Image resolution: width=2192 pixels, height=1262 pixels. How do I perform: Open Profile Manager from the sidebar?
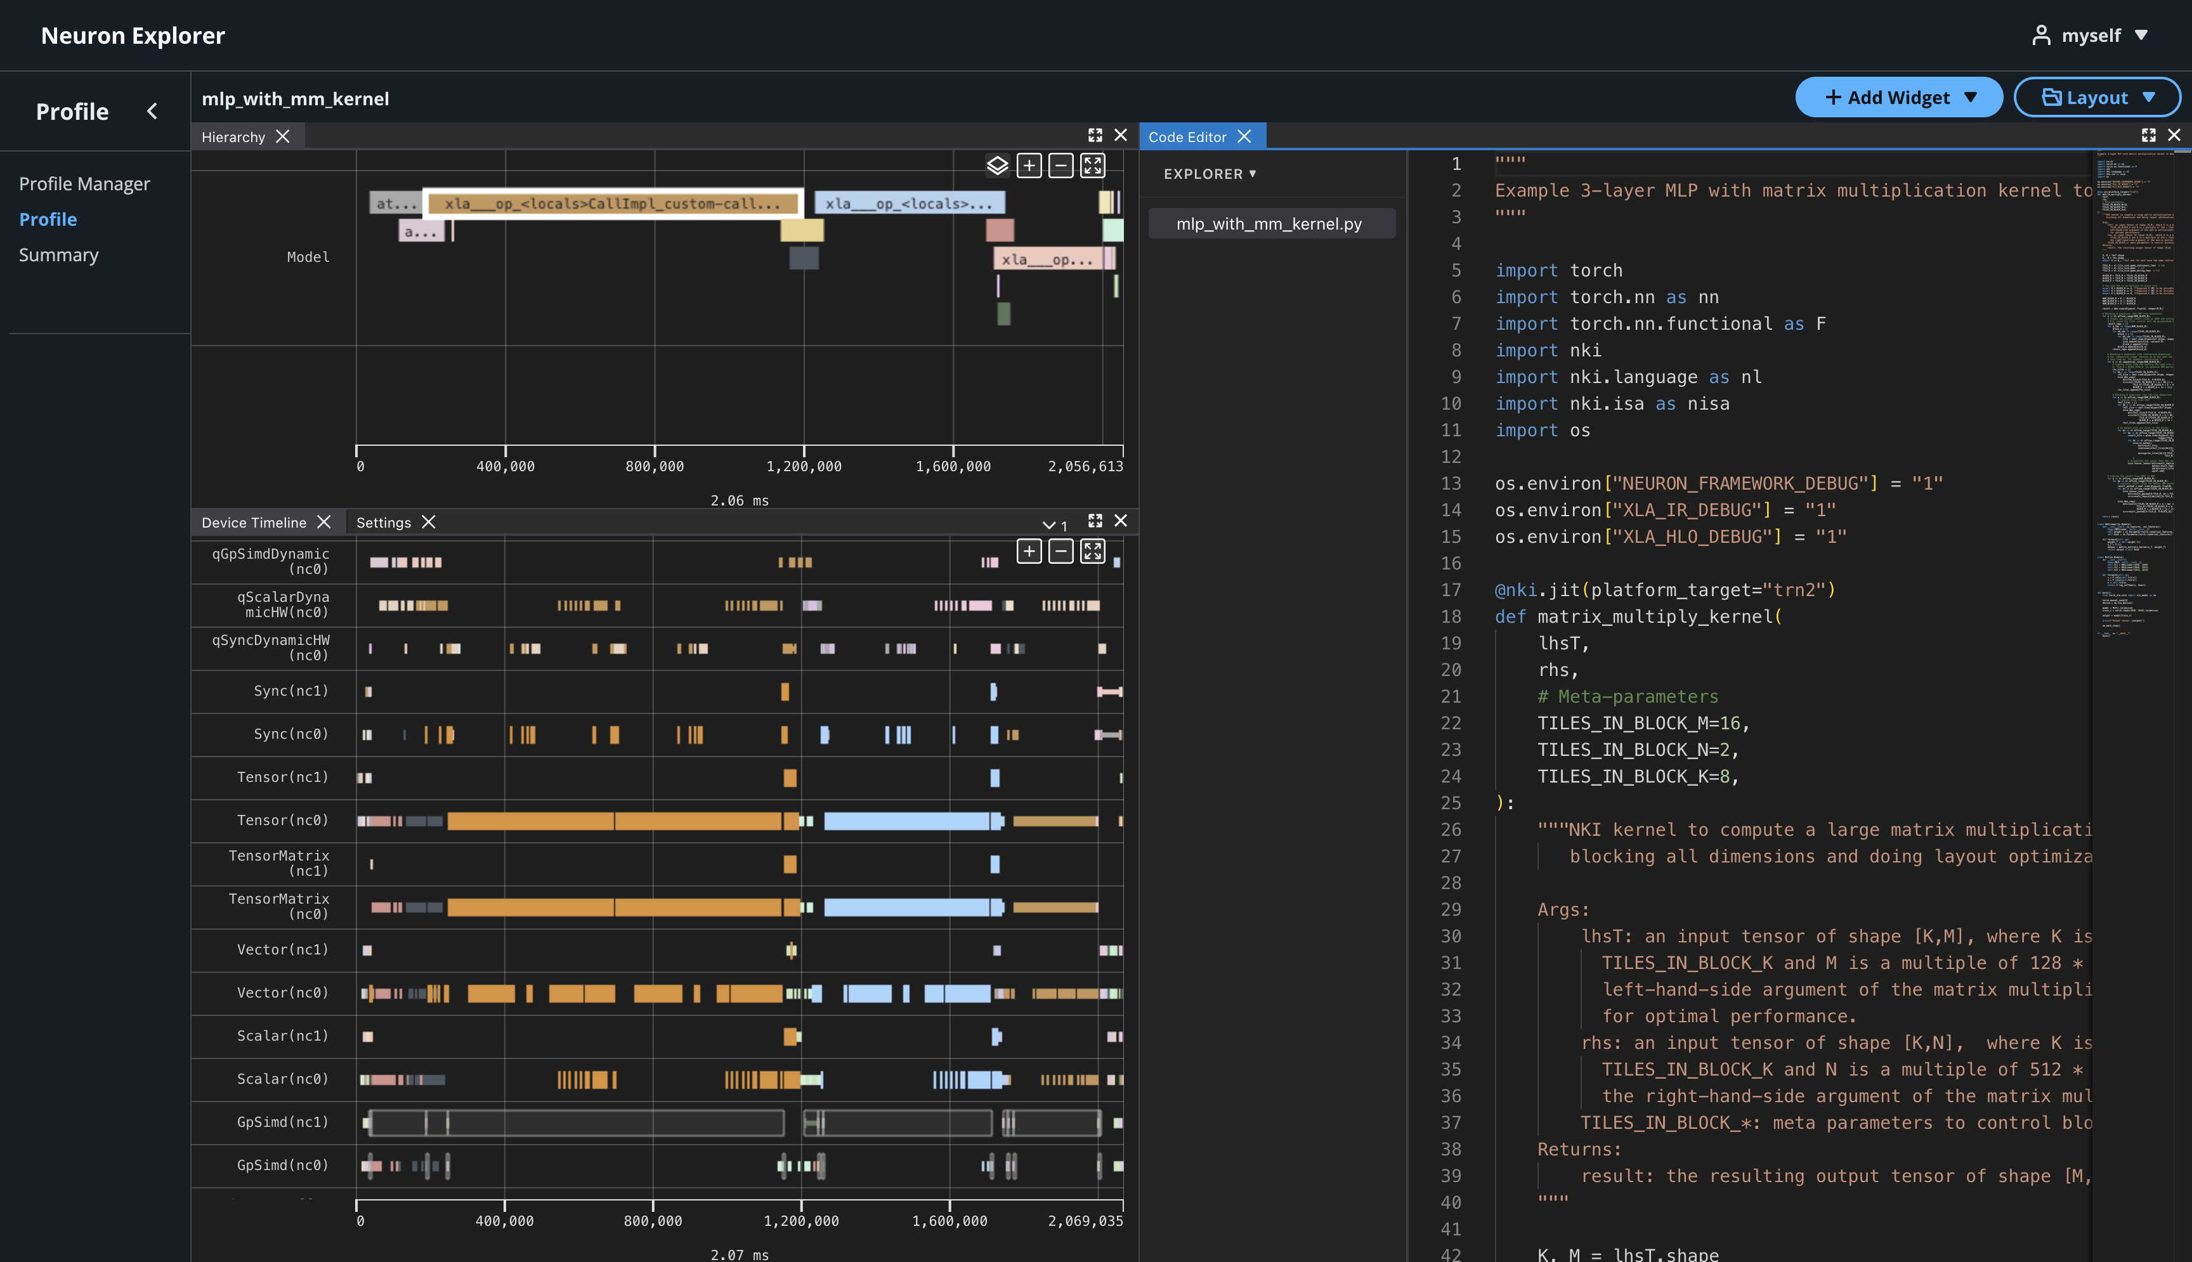pyautogui.click(x=84, y=184)
